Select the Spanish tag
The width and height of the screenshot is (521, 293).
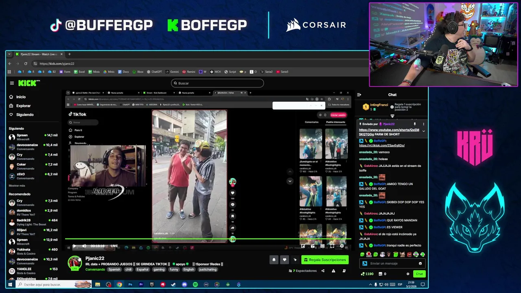[x=114, y=269]
